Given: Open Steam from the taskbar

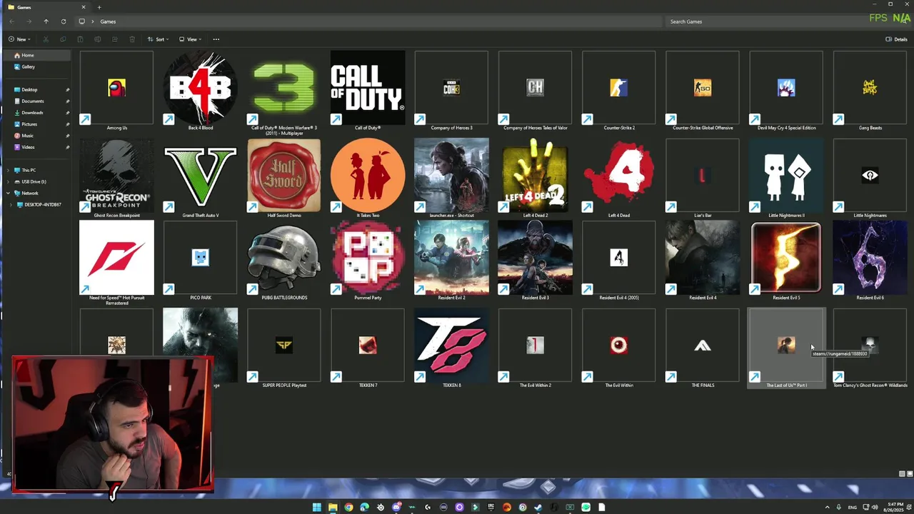Looking at the screenshot, I should pyautogui.click(x=538, y=507).
